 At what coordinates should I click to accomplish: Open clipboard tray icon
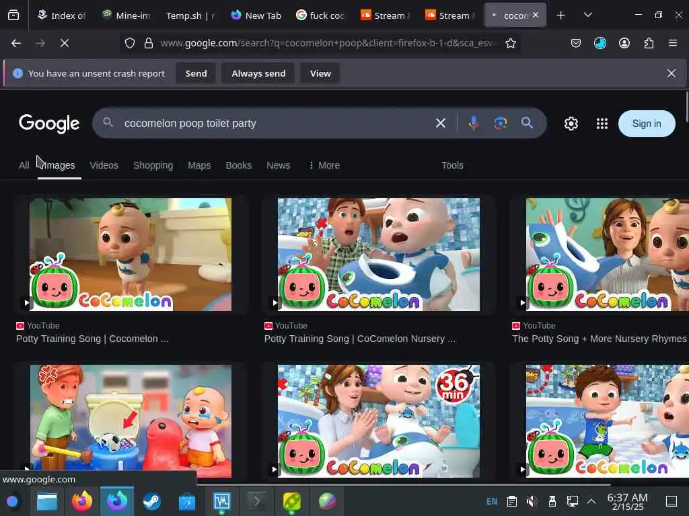pos(511,501)
